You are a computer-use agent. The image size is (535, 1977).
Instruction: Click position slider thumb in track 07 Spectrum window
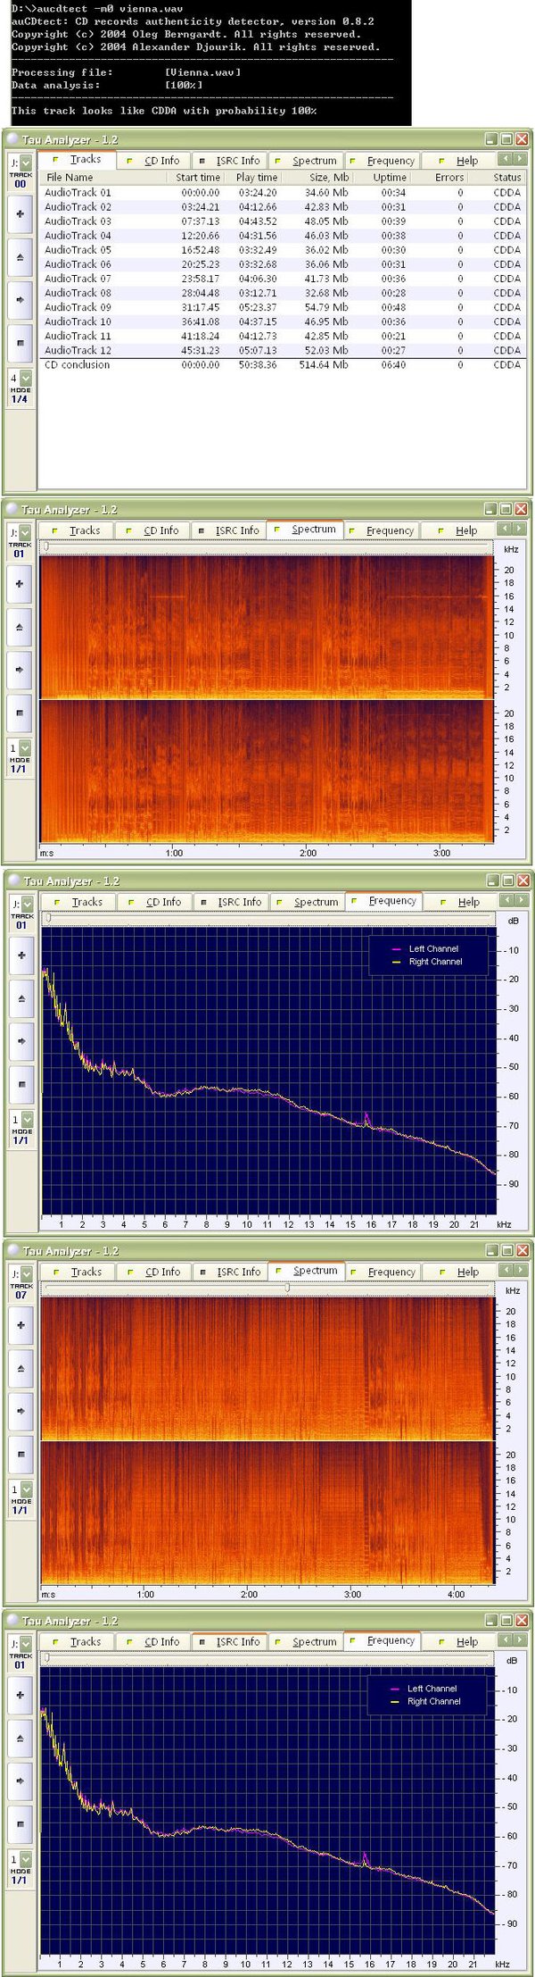pos(287,1288)
